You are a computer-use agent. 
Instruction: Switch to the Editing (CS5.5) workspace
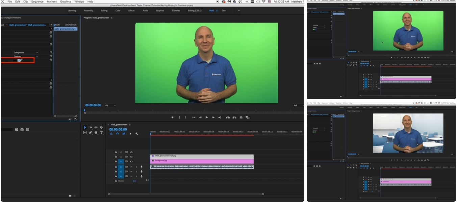tap(195, 11)
